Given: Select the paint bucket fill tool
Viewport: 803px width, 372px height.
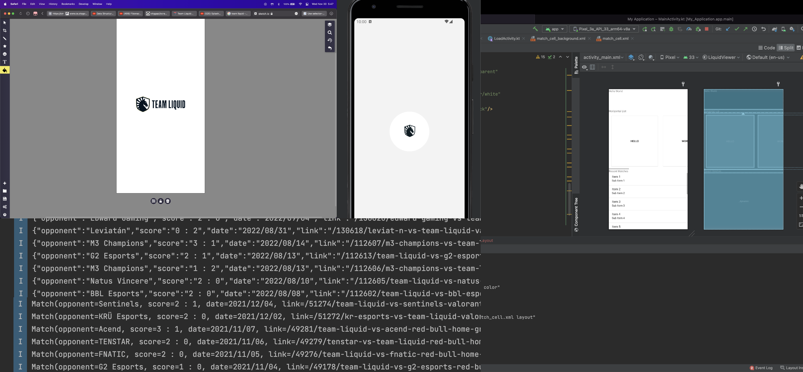Looking at the screenshot, I should click(5, 70).
